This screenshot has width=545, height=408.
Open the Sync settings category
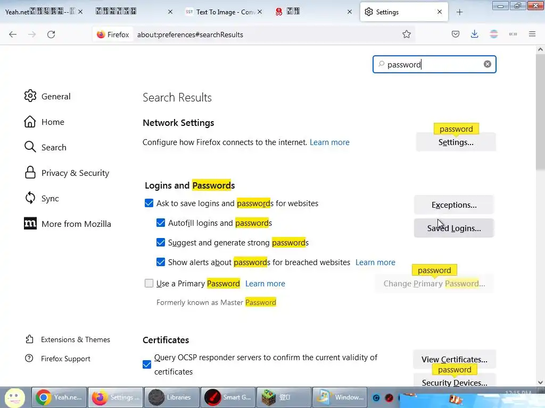42,198
